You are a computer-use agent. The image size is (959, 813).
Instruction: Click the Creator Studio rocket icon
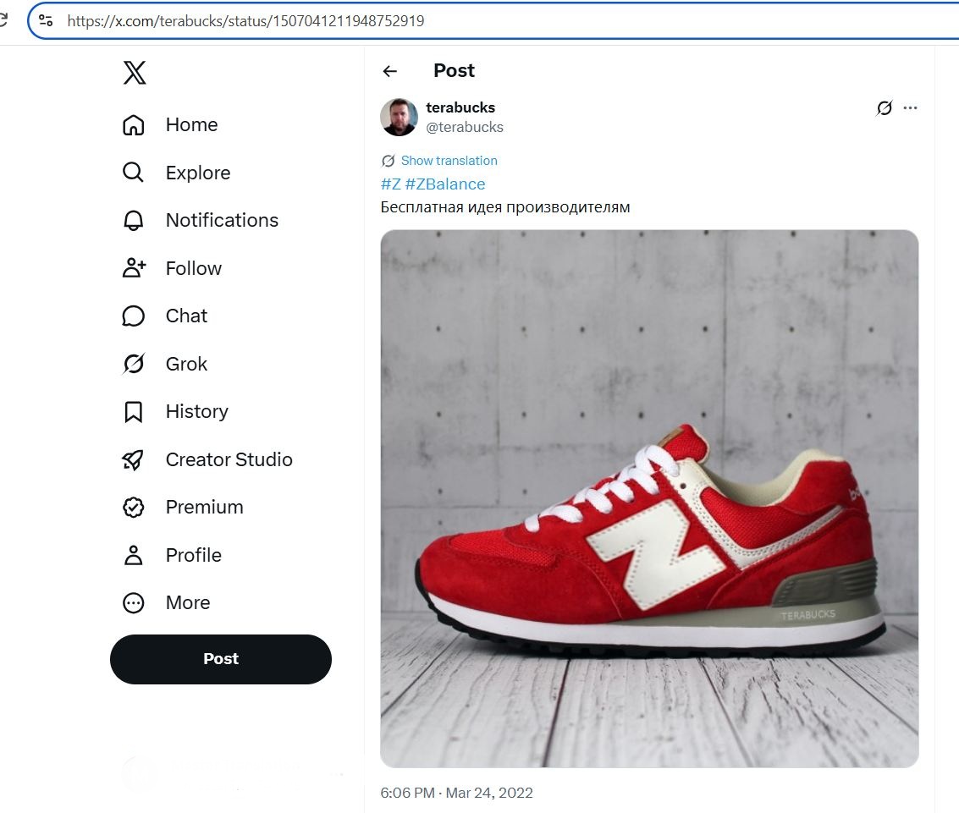click(x=134, y=459)
